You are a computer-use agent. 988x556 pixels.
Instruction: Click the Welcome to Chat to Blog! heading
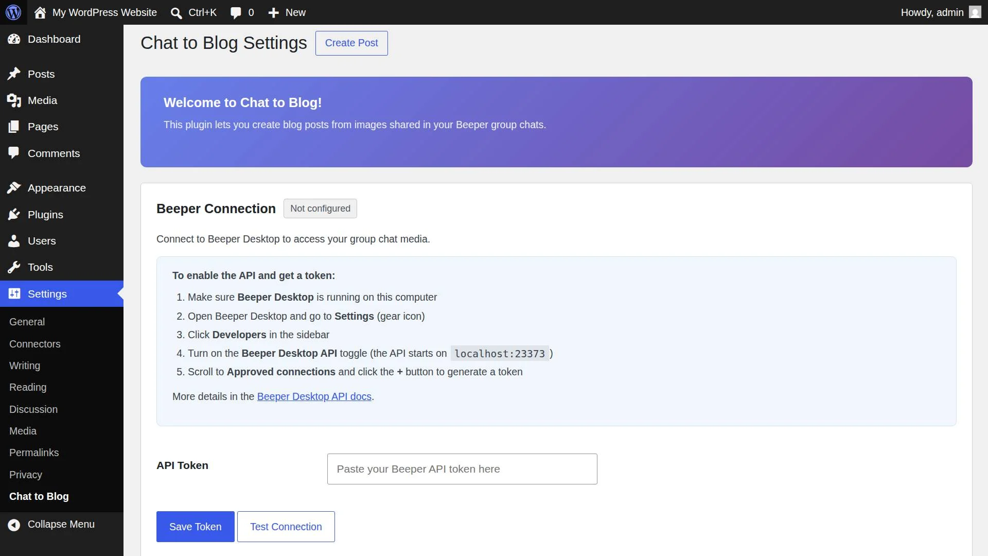coord(243,102)
